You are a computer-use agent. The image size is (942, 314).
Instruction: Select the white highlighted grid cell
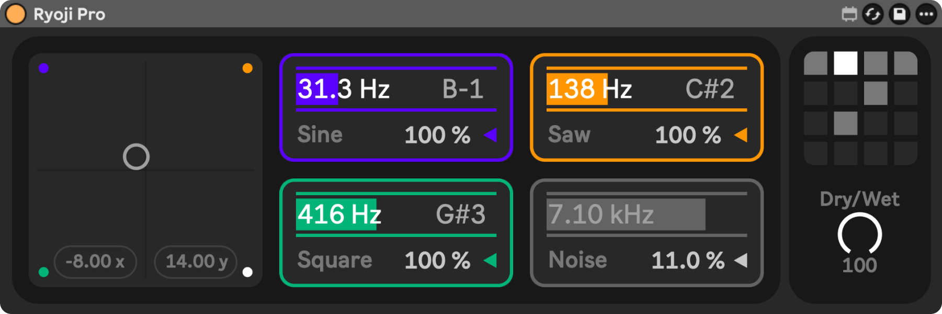pyautogui.click(x=845, y=63)
